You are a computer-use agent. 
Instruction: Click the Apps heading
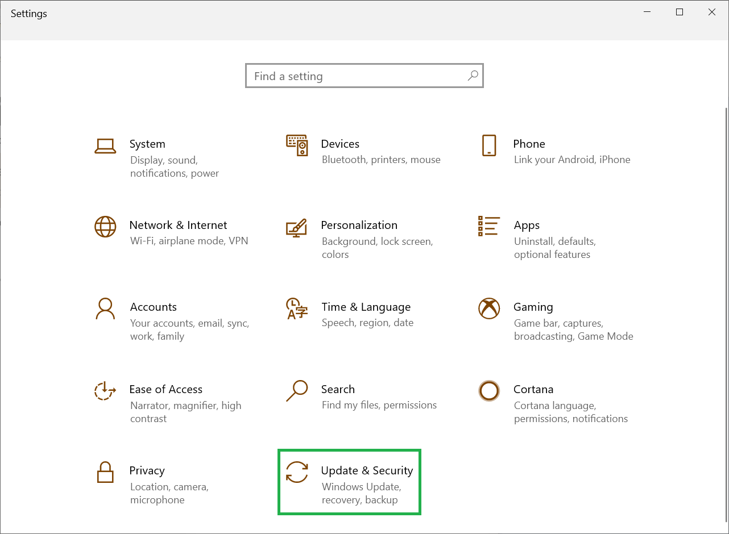point(527,226)
